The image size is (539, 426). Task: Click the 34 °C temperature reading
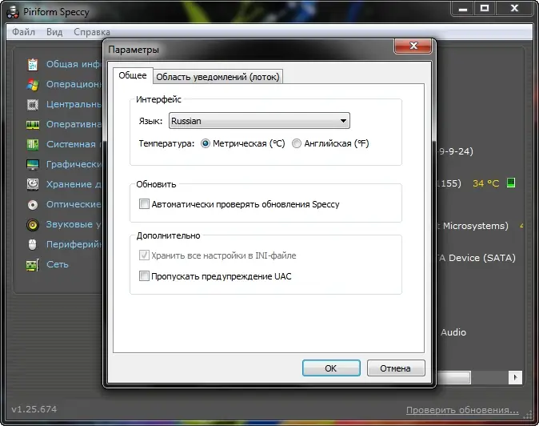tap(485, 183)
